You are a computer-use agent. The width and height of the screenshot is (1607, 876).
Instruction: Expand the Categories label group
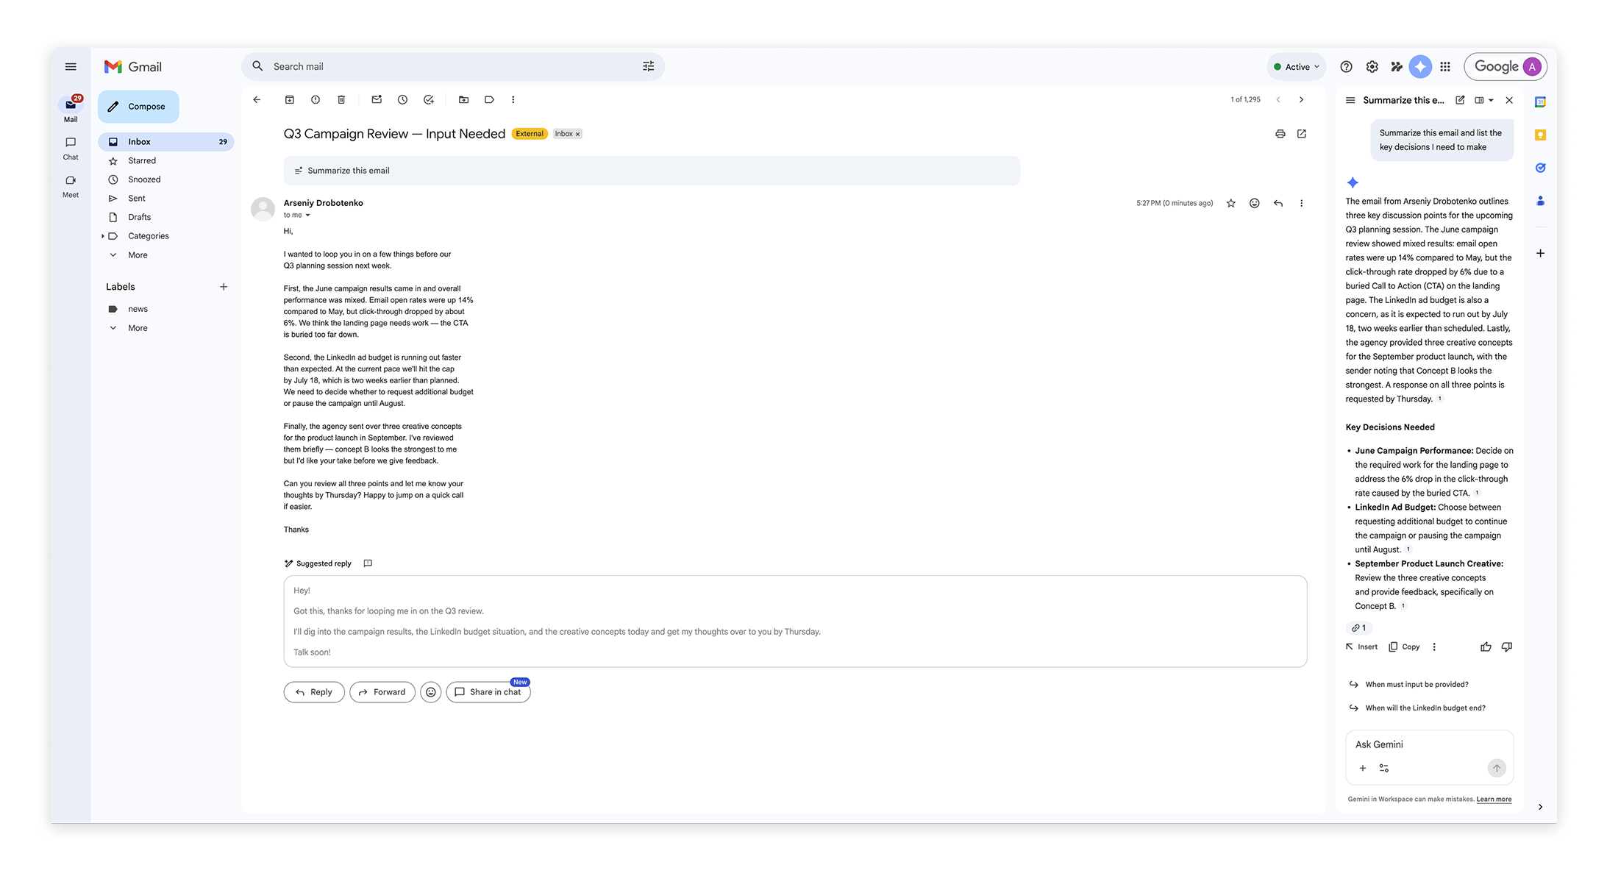tap(103, 235)
